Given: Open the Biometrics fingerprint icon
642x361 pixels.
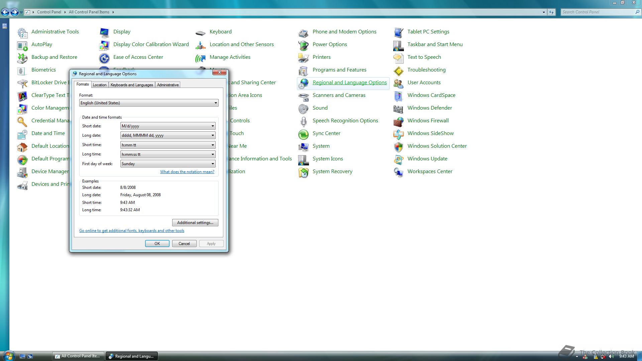Looking at the screenshot, I should (22, 71).
